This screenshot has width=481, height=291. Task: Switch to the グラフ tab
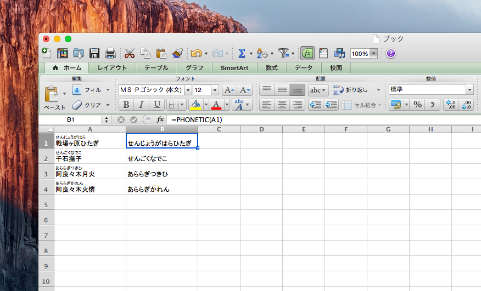tap(194, 68)
